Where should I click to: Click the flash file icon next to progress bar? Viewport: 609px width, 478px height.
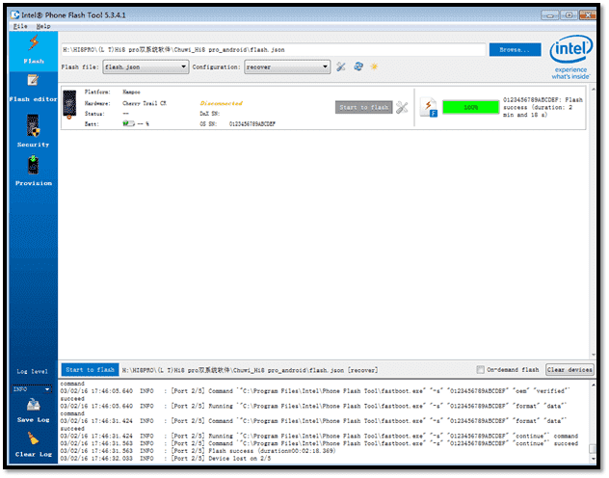click(429, 108)
